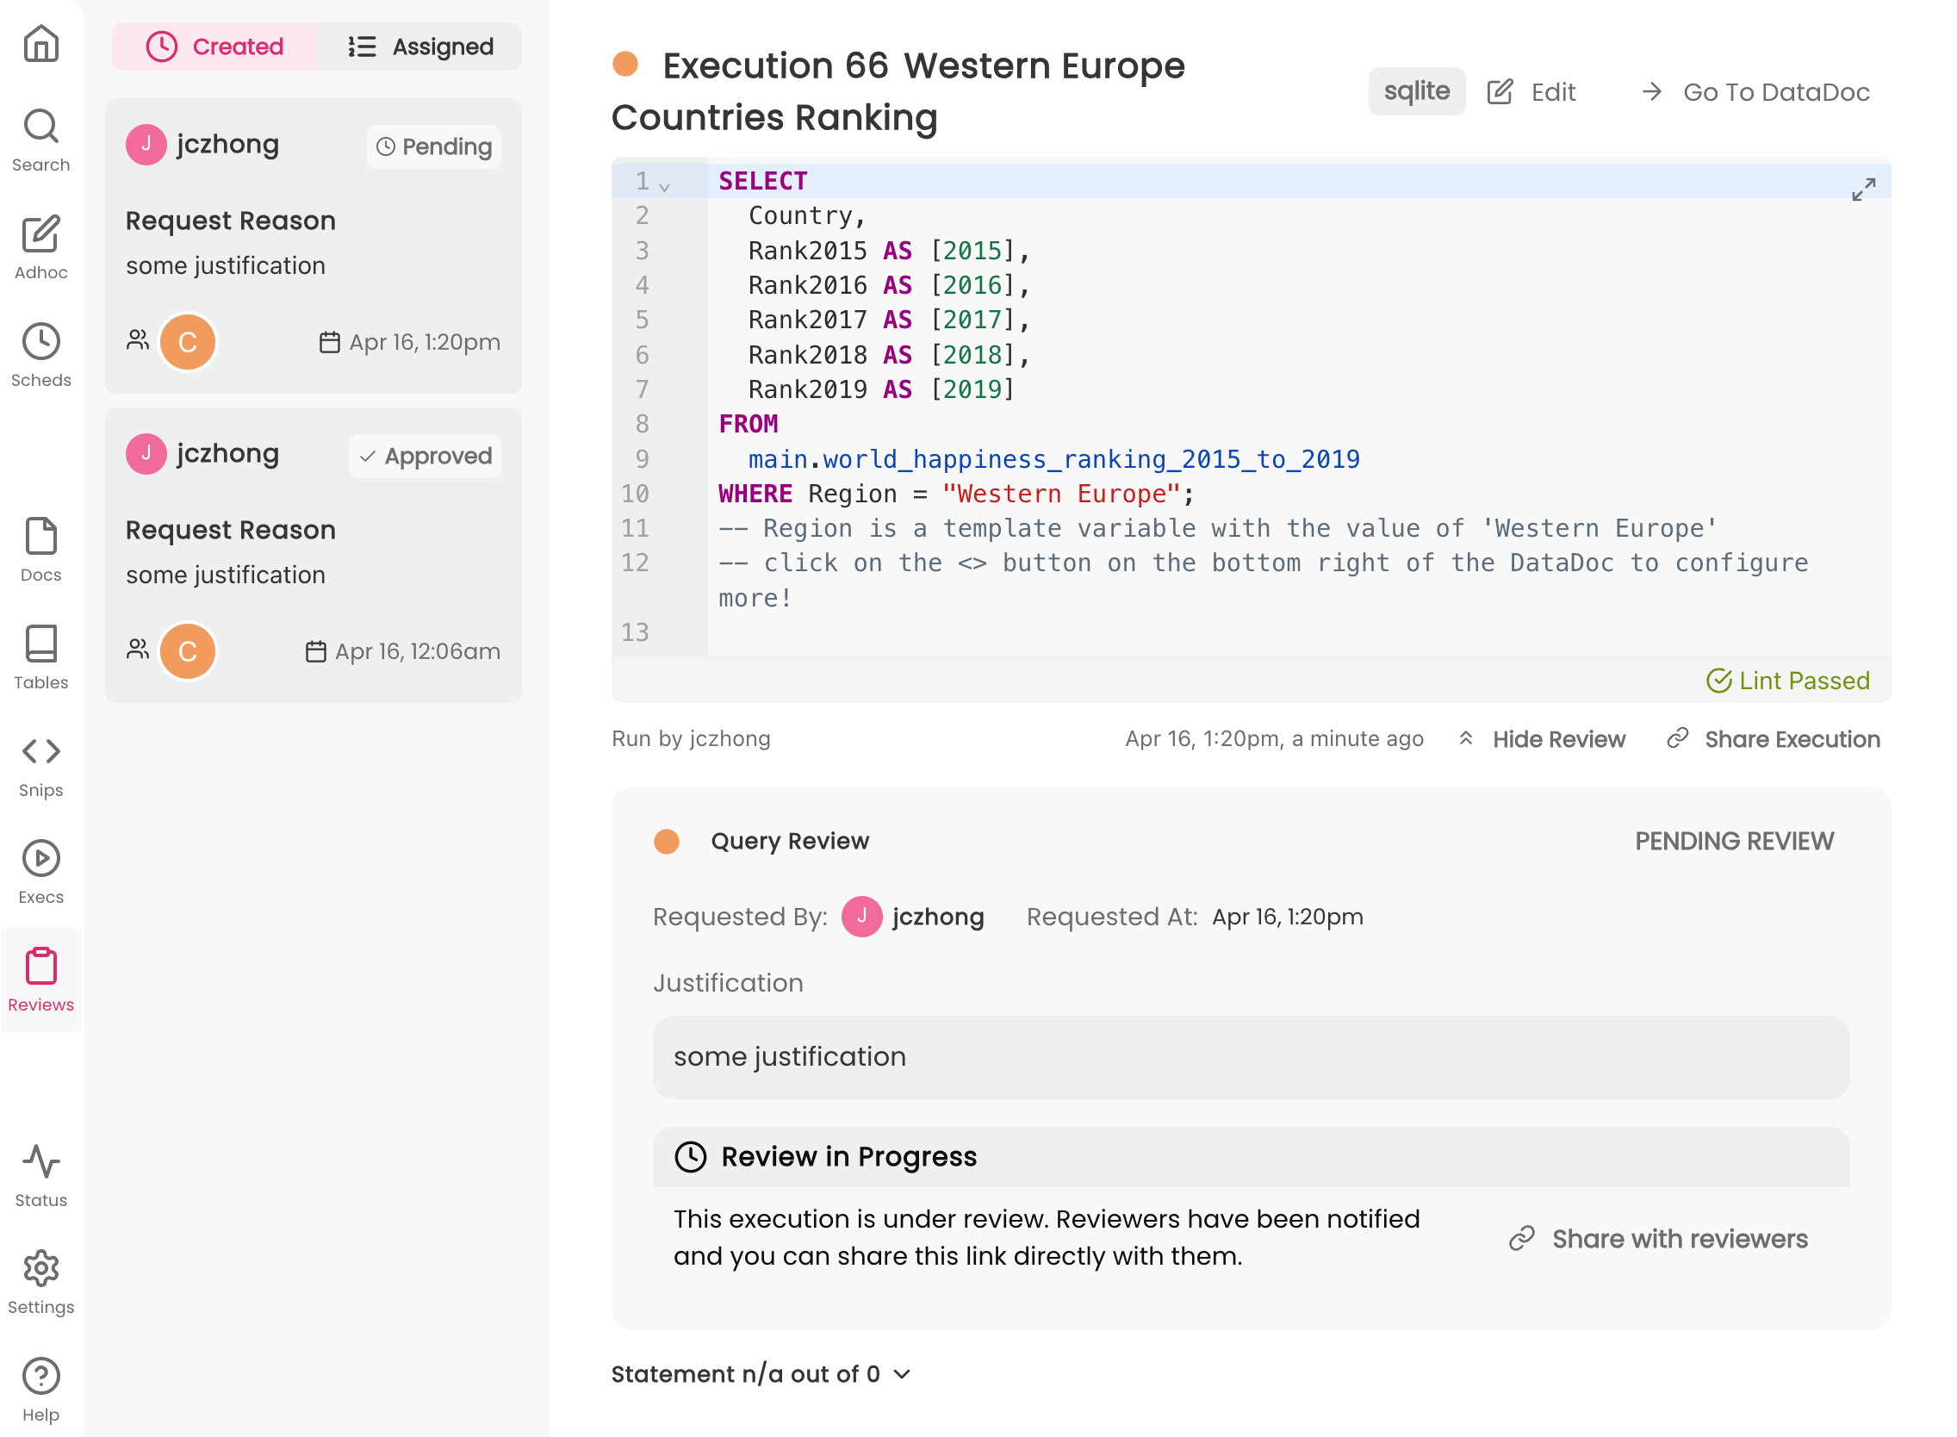The height and width of the screenshot is (1437, 1957).
Task: Open the Home icon in sidebar
Action: click(x=40, y=42)
